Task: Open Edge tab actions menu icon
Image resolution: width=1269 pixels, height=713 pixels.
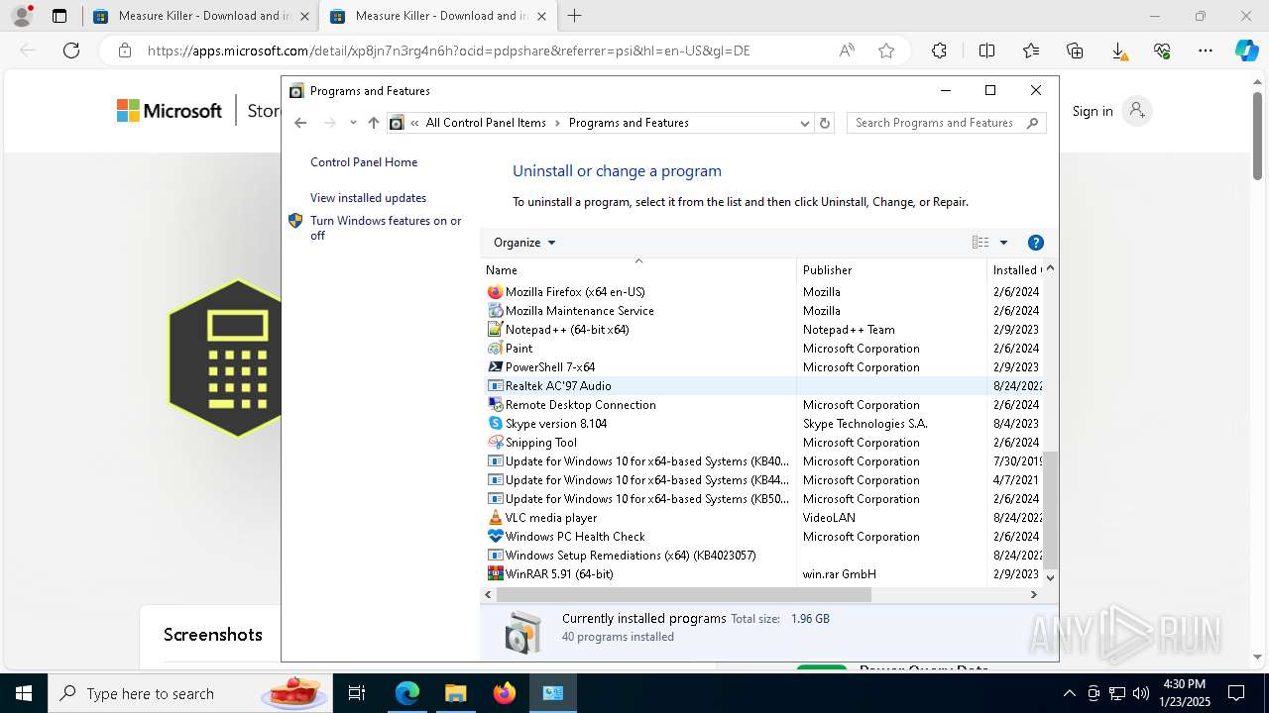Action: [59, 16]
